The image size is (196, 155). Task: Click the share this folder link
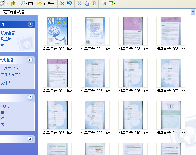[x=6, y=83]
